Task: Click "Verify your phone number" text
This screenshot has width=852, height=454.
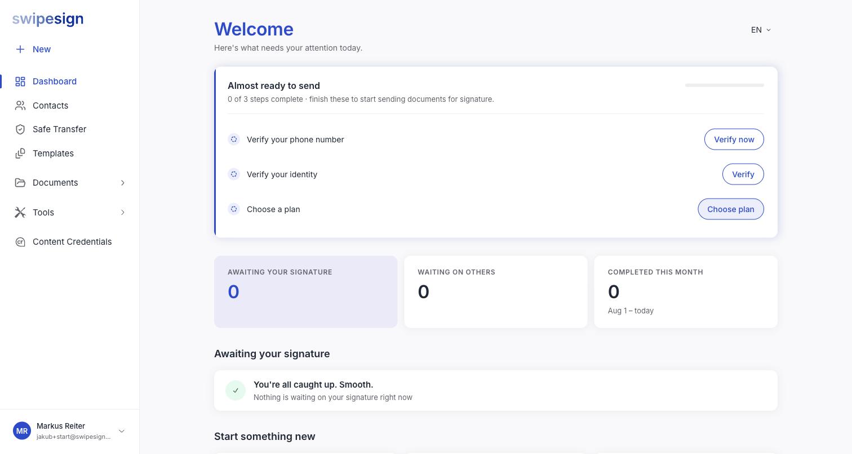Action: click(x=295, y=140)
